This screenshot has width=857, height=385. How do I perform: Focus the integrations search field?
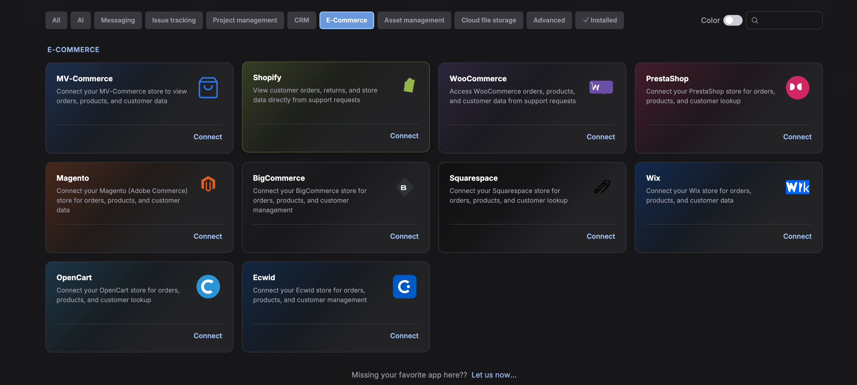click(x=784, y=20)
